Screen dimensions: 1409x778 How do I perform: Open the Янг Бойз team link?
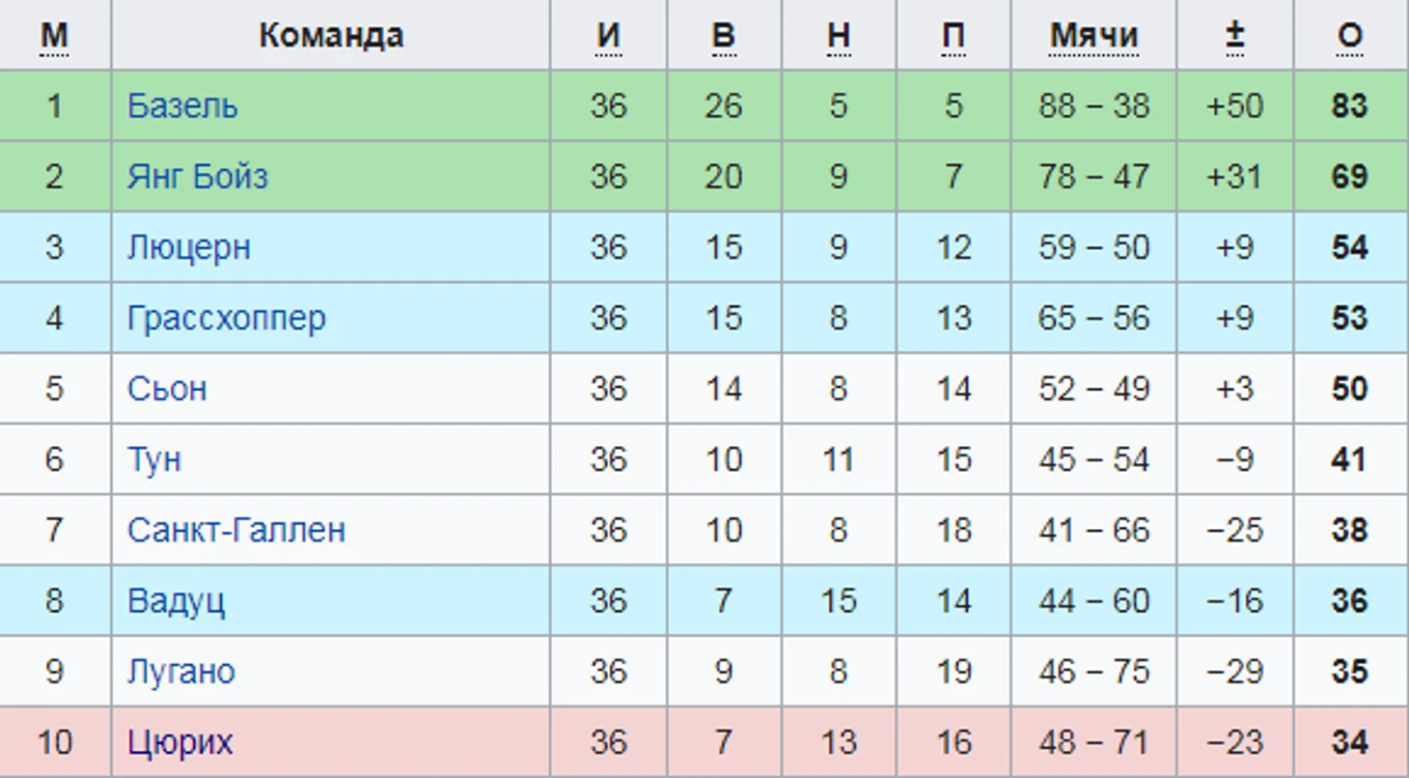pyautogui.click(x=198, y=177)
